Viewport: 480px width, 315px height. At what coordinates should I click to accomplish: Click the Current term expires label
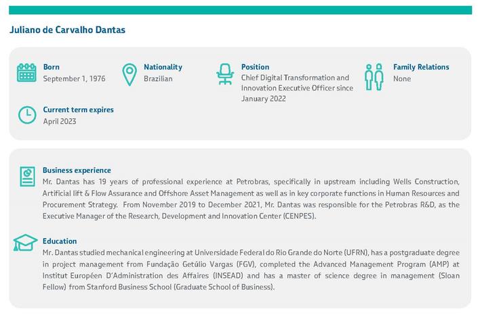coord(78,110)
